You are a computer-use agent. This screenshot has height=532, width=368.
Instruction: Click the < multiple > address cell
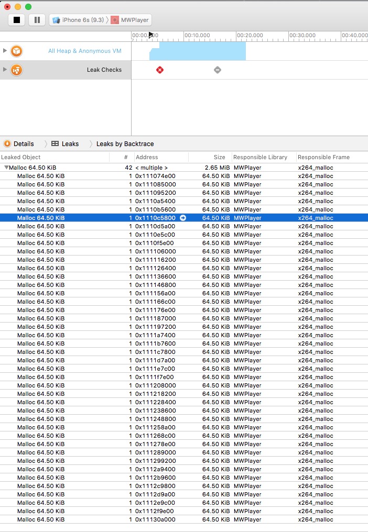pyautogui.click(x=151, y=168)
